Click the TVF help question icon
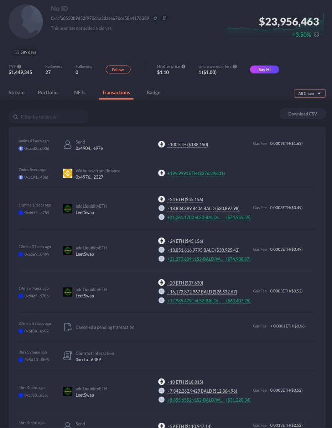332x428 pixels. (19, 66)
